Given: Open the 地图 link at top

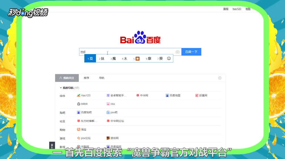Looking at the screenshot, I should pyautogui.click(x=248, y=9).
